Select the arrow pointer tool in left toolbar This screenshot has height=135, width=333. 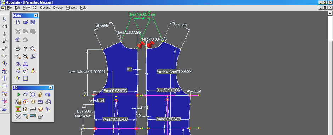4,19
